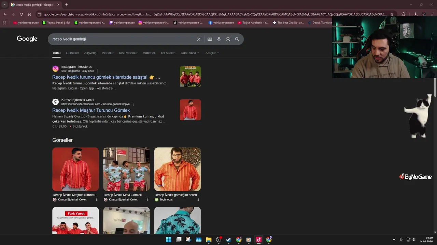Submit search with the magnifier icon
This screenshot has height=245, width=437.
[237, 39]
